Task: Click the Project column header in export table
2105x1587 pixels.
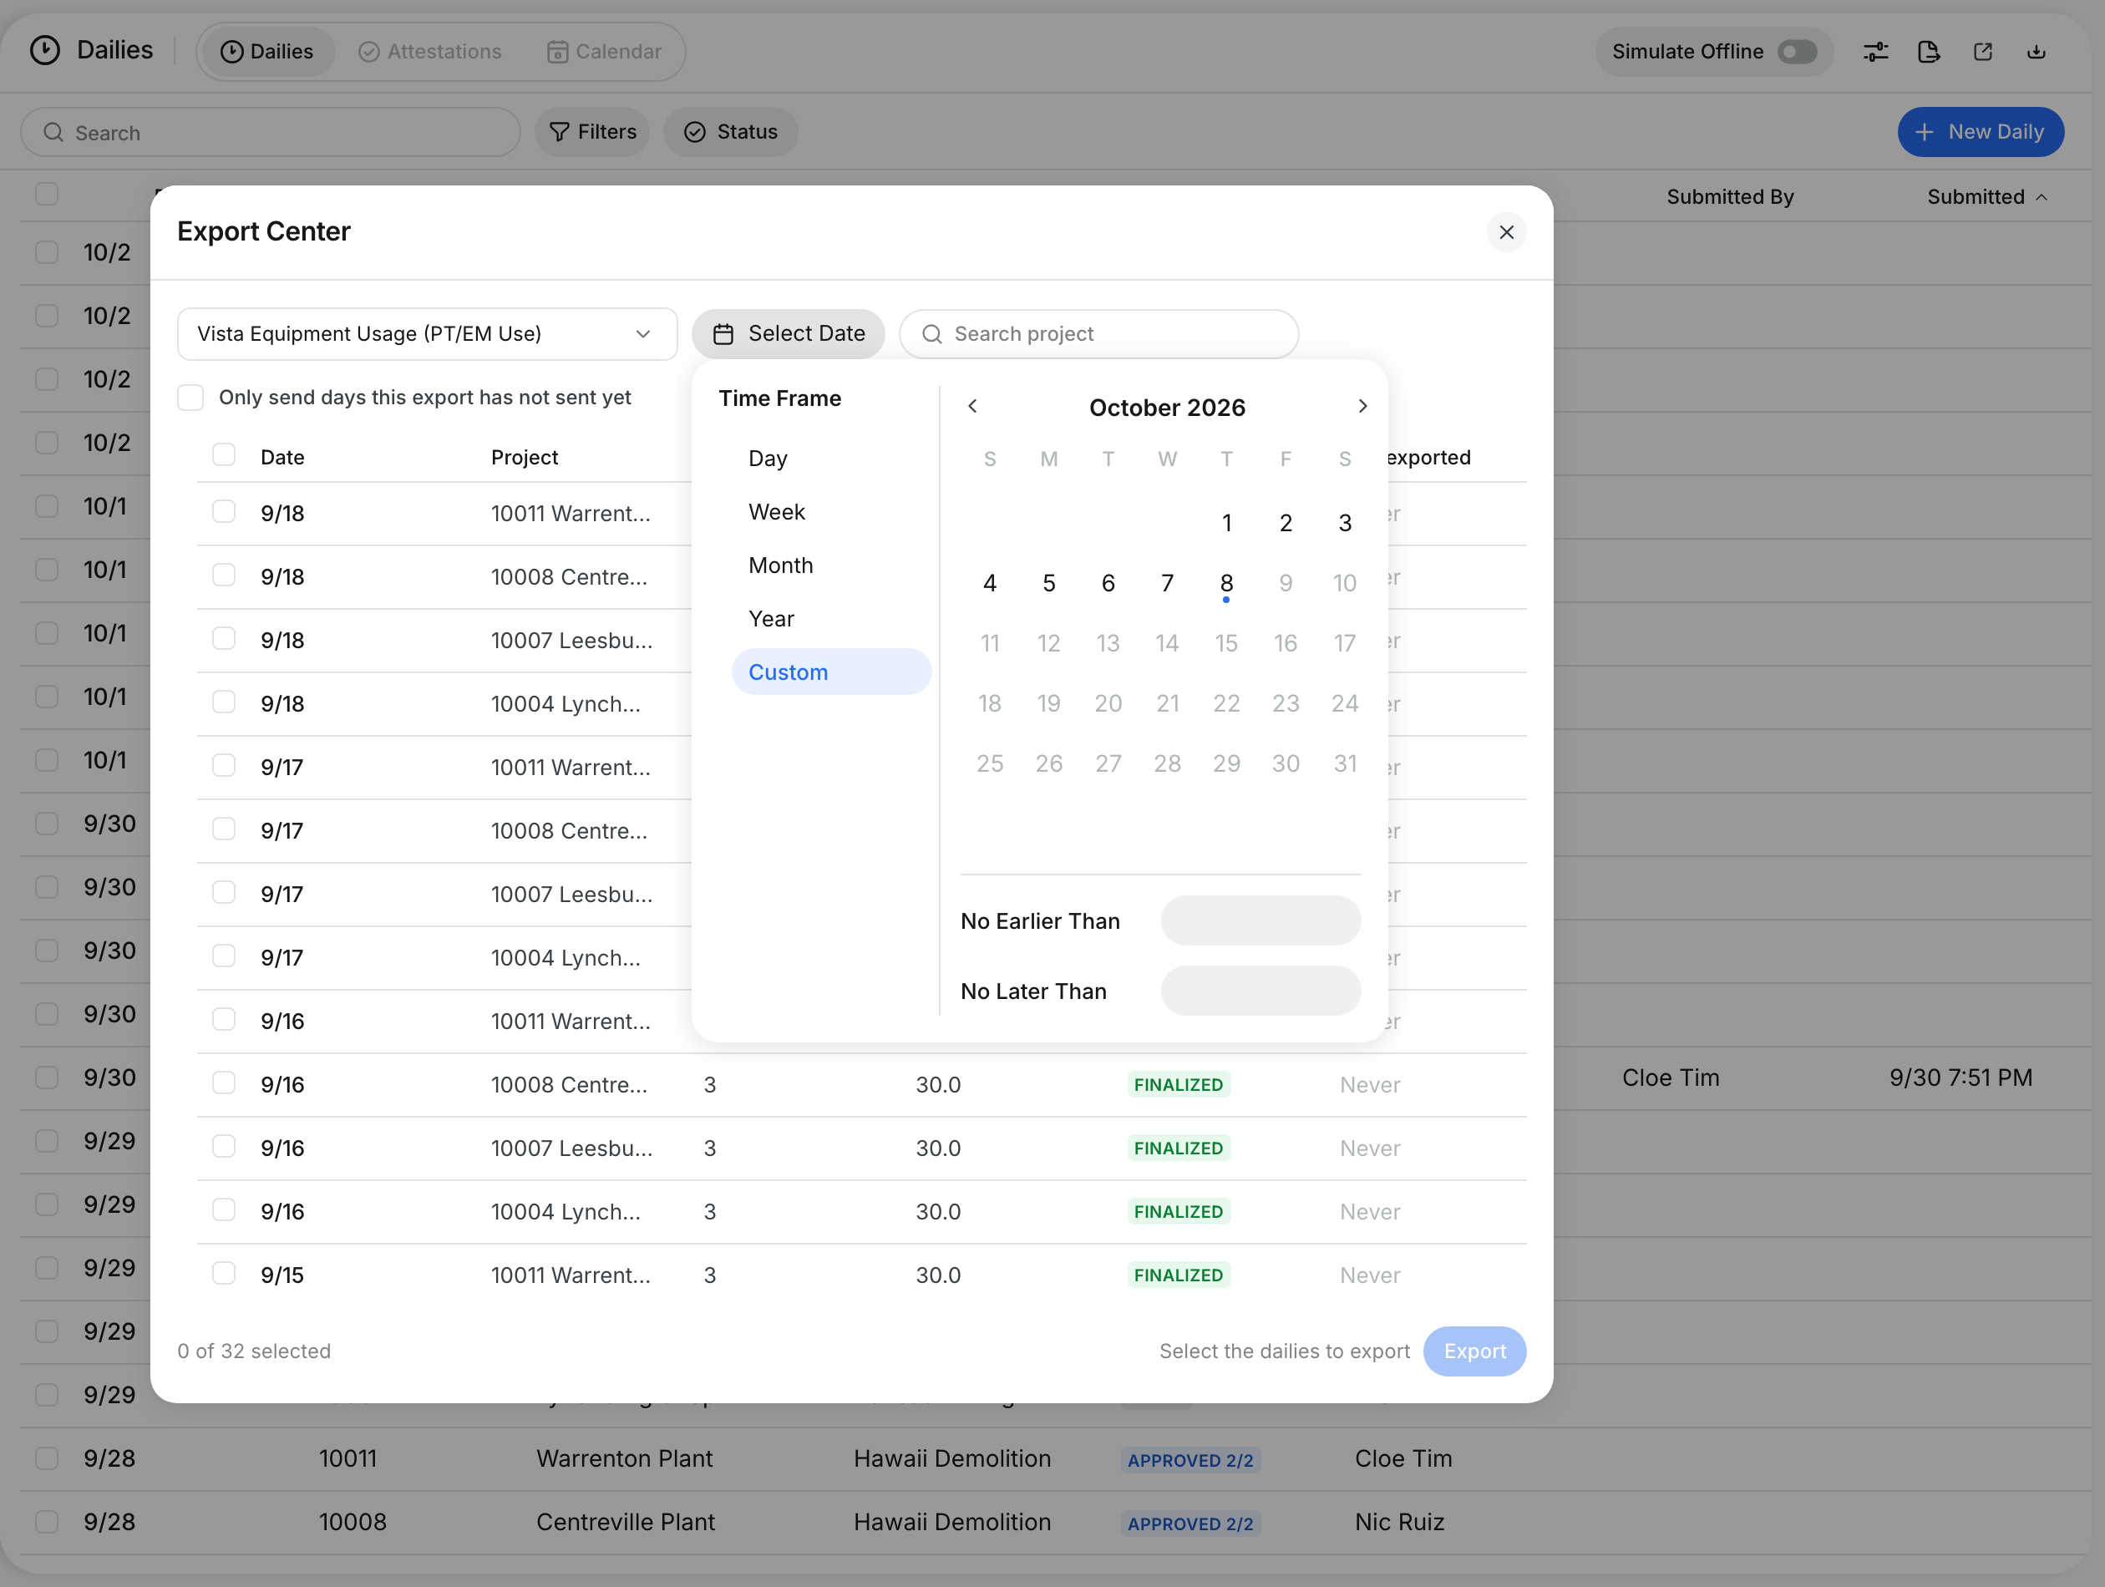Action: coord(525,458)
